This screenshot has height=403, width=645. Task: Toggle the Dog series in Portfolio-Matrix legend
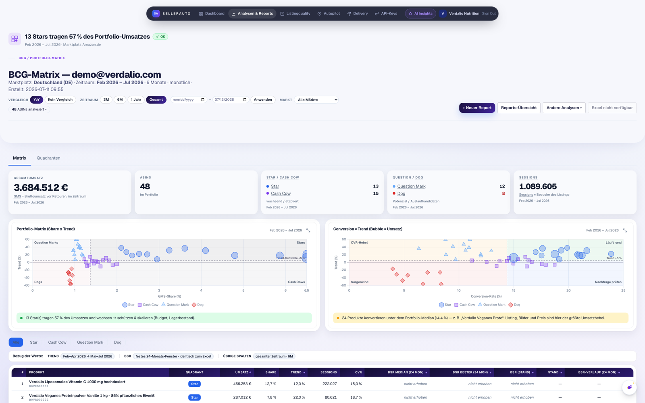point(198,305)
